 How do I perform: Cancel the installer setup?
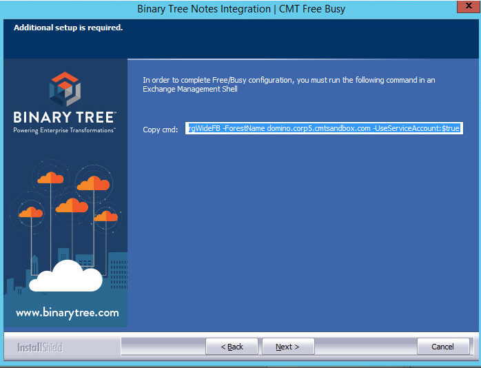[443, 347]
